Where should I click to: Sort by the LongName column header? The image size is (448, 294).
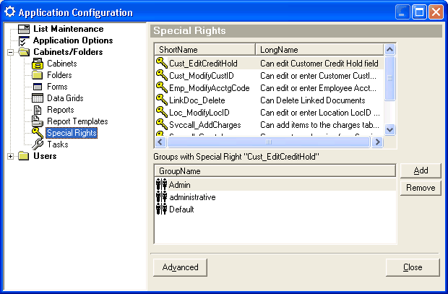point(319,50)
